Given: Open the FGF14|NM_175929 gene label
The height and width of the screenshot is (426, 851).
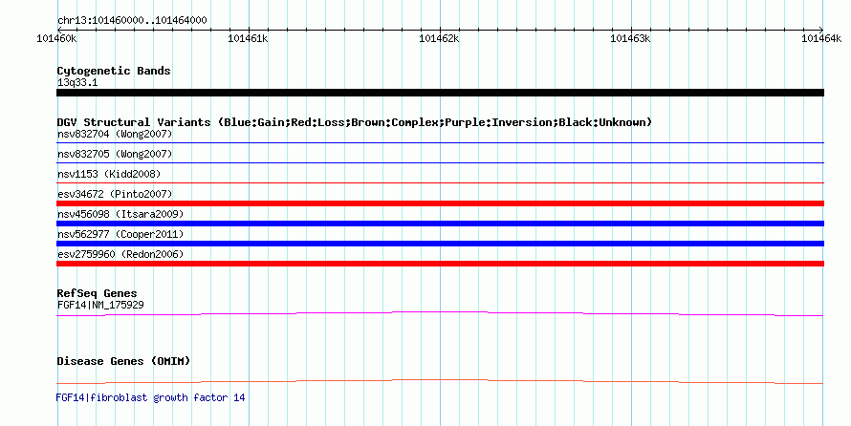Looking at the screenshot, I should pos(100,305).
